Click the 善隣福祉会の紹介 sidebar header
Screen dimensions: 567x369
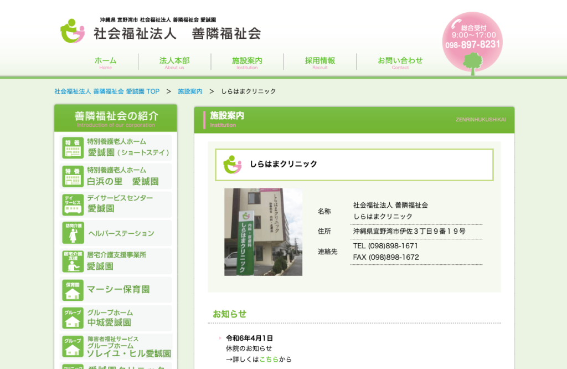[116, 119]
